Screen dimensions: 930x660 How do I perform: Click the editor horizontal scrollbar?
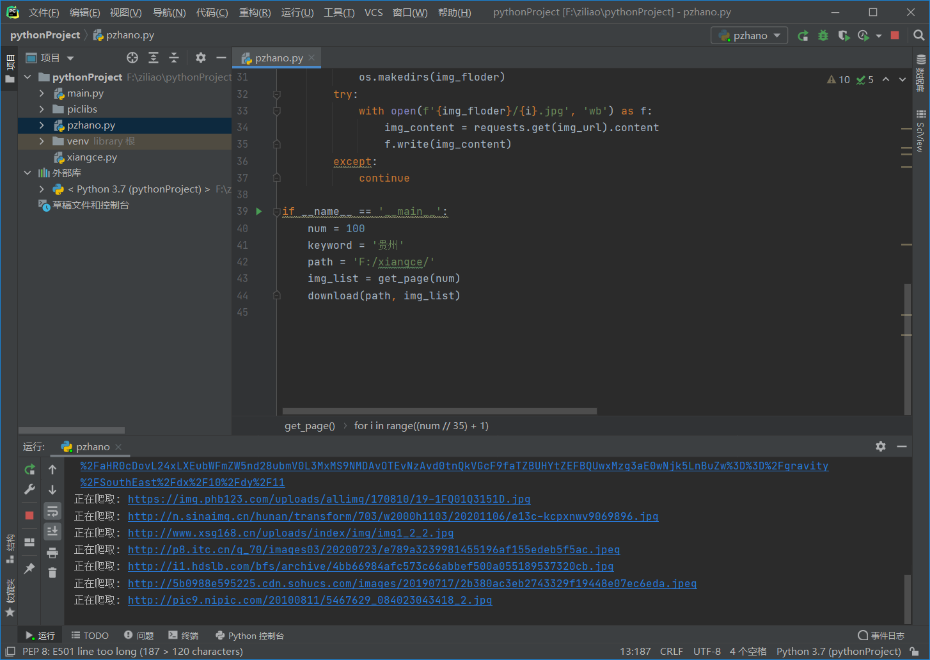(x=439, y=411)
